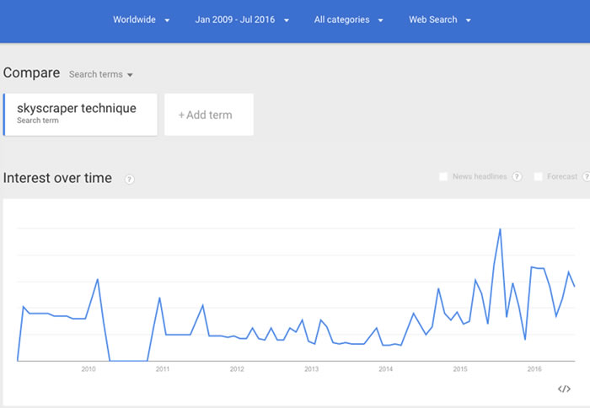Select the skyscraper technique search term card

tap(81, 114)
